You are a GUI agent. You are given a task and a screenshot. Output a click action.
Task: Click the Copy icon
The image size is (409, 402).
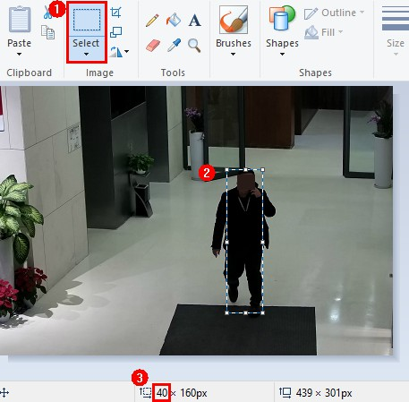(47, 32)
